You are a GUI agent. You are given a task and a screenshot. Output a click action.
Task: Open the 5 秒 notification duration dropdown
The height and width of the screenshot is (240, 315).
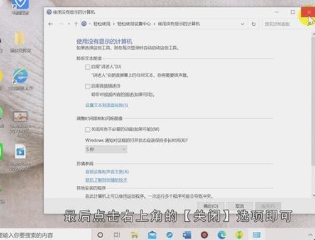(106, 150)
